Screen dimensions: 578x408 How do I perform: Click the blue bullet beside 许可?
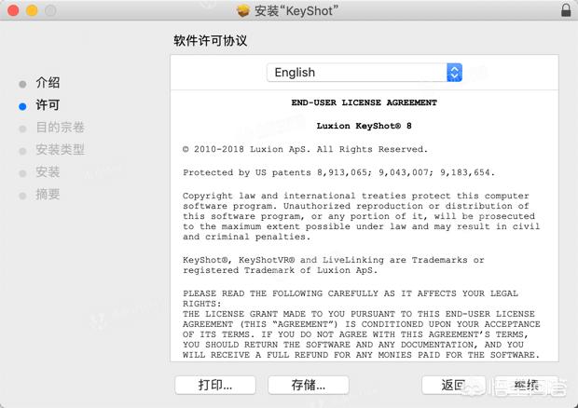point(22,106)
